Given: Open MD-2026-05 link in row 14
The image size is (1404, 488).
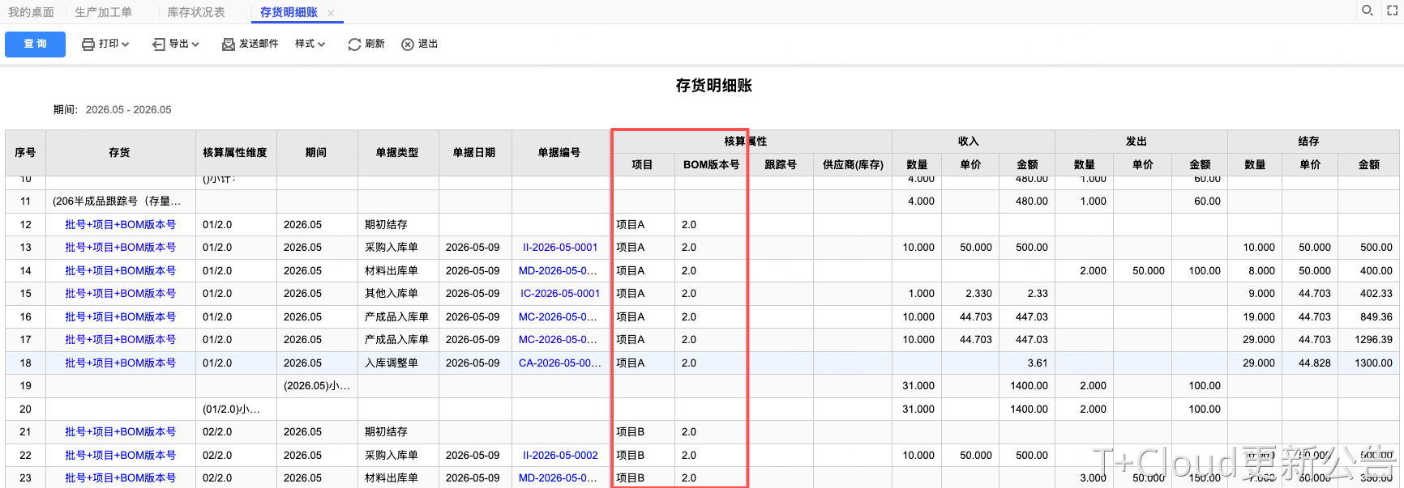Looking at the screenshot, I should tap(558, 271).
